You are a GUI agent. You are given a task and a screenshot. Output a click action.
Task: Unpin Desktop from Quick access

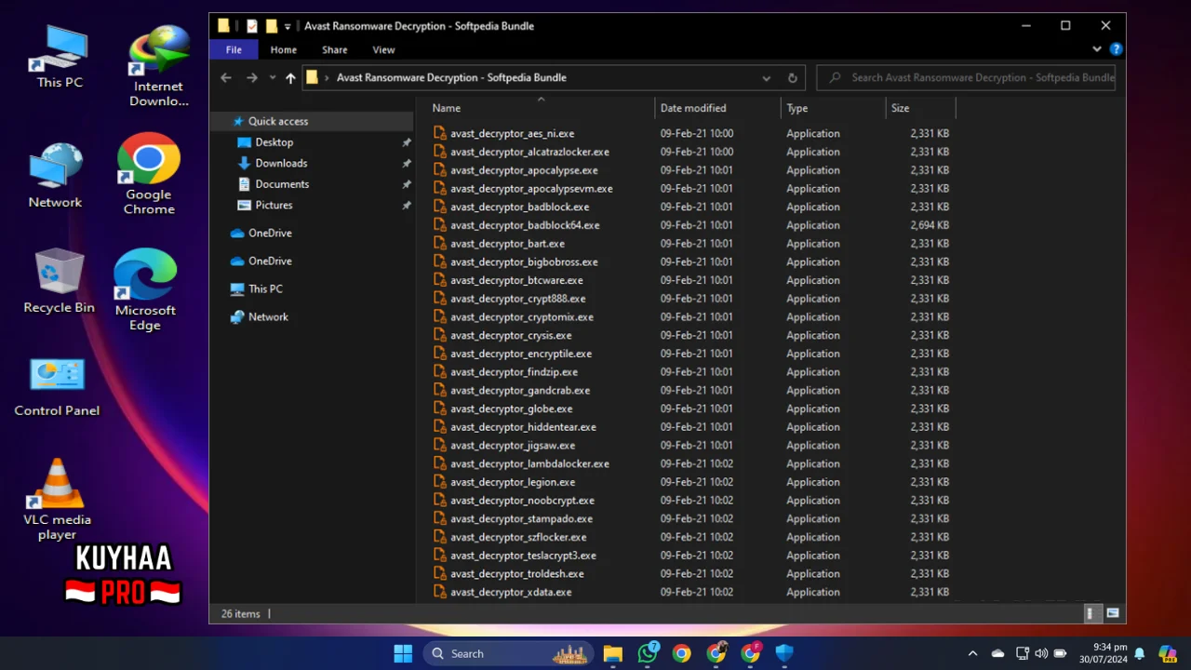[407, 142]
